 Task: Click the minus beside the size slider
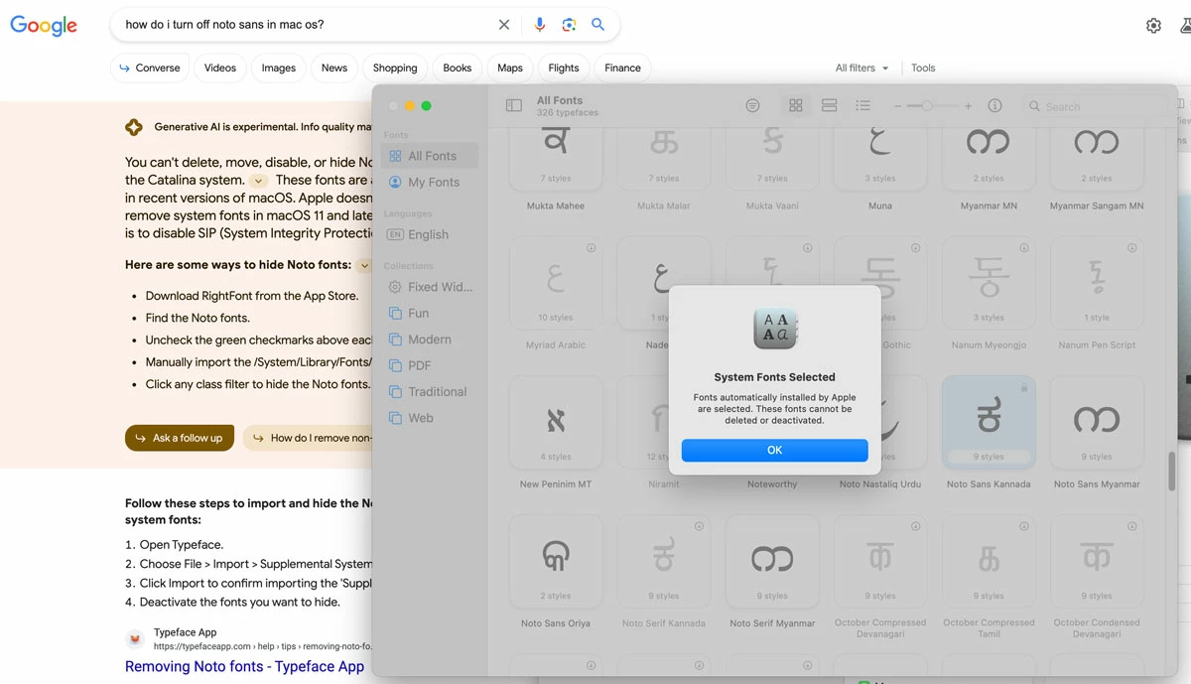click(x=897, y=106)
